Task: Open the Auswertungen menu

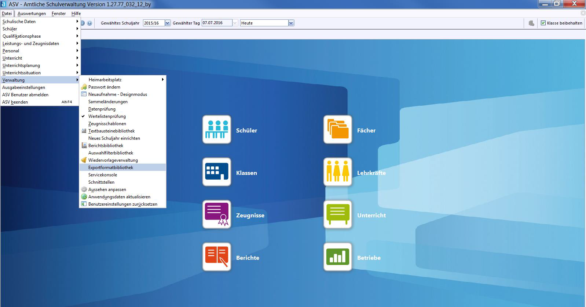Action: (32, 14)
